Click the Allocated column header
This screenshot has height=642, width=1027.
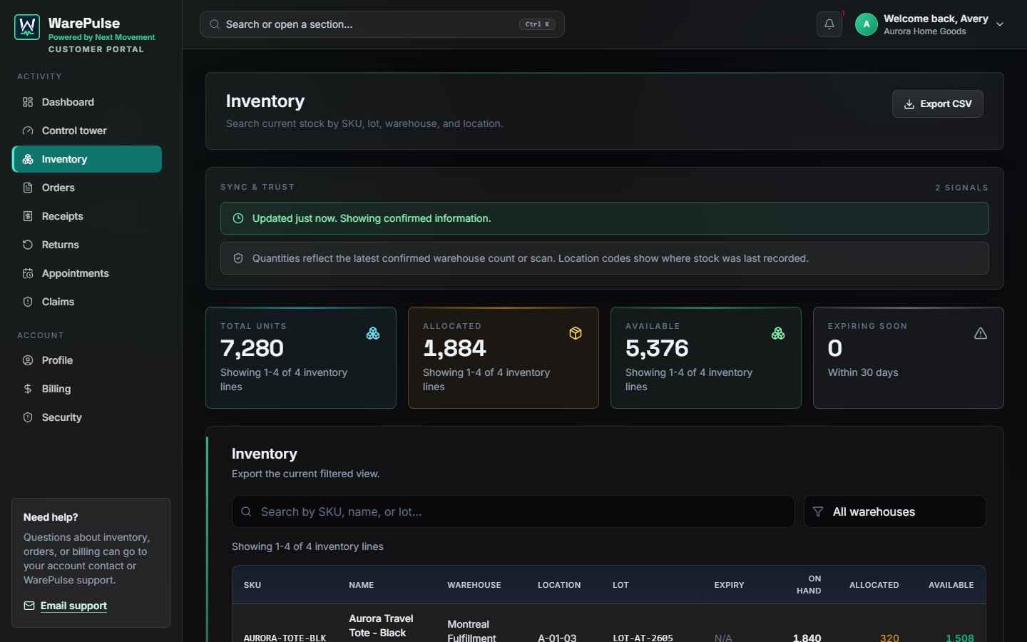(874, 585)
